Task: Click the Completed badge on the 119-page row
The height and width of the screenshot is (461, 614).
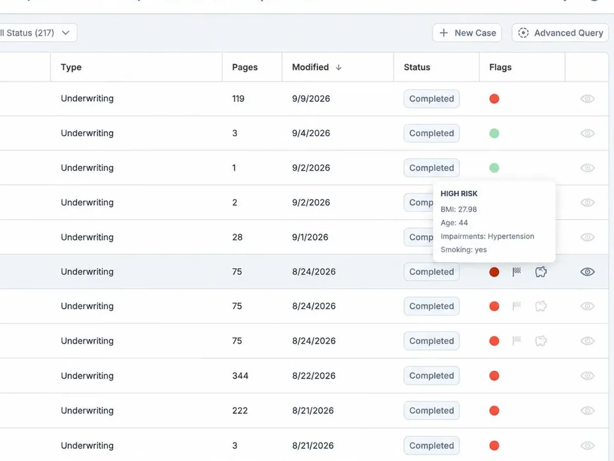Action: click(x=431, y=99)
